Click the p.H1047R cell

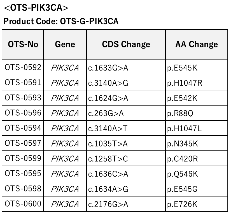[197, 83]
